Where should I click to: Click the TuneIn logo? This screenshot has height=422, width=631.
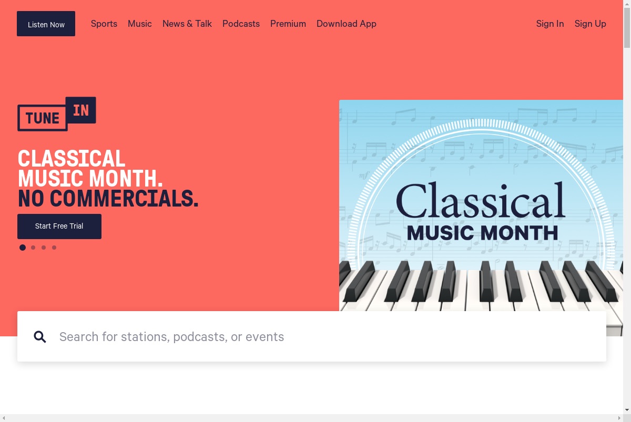(x=57, y=114)
